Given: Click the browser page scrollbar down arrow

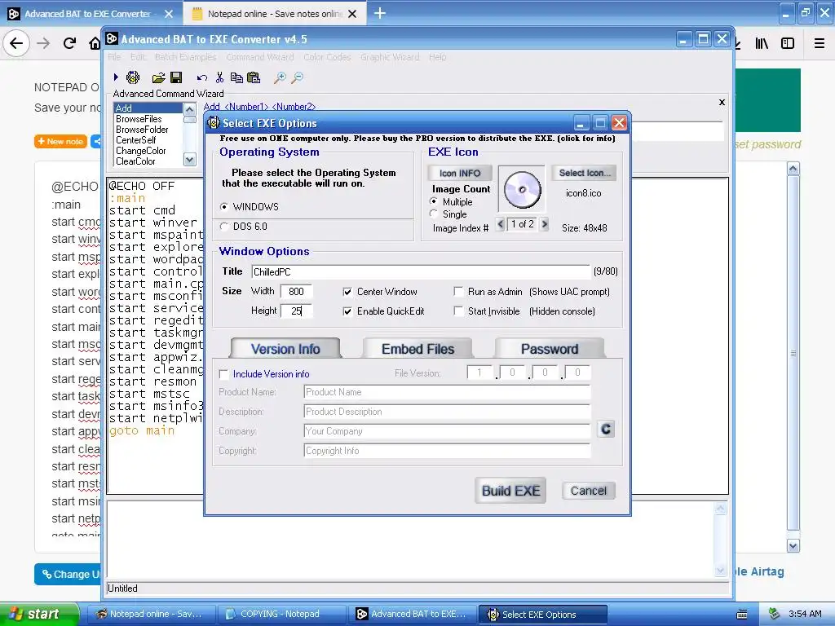Looking at the screenshot, I should point(793,545).
